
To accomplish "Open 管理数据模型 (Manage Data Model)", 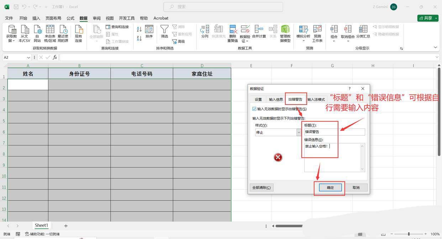I will coord(285,33).
